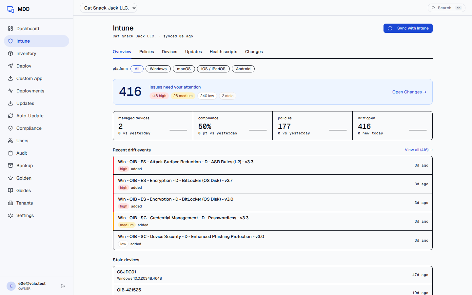Click the Deployments activity icon
Screen dimensions: 472x295
(10, 91)
